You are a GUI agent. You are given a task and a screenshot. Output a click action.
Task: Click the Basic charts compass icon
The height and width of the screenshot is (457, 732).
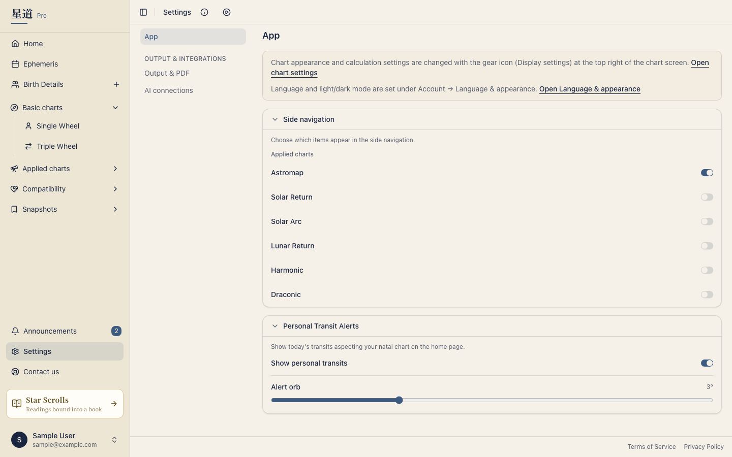[14, 108]
